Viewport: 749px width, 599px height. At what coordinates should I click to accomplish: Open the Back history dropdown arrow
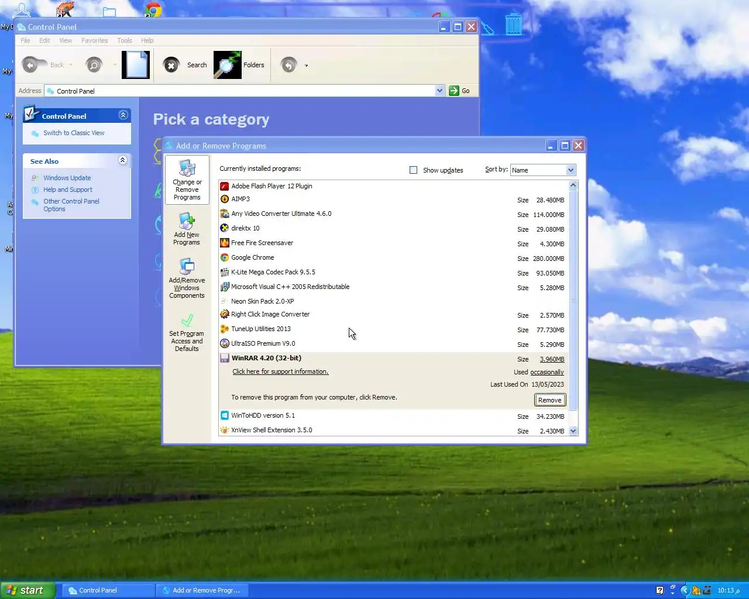71,65
